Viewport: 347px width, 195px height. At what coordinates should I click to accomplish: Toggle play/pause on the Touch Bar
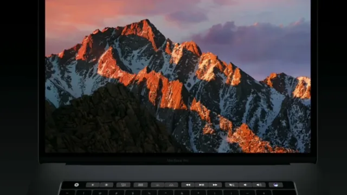[x=201, y=185]
